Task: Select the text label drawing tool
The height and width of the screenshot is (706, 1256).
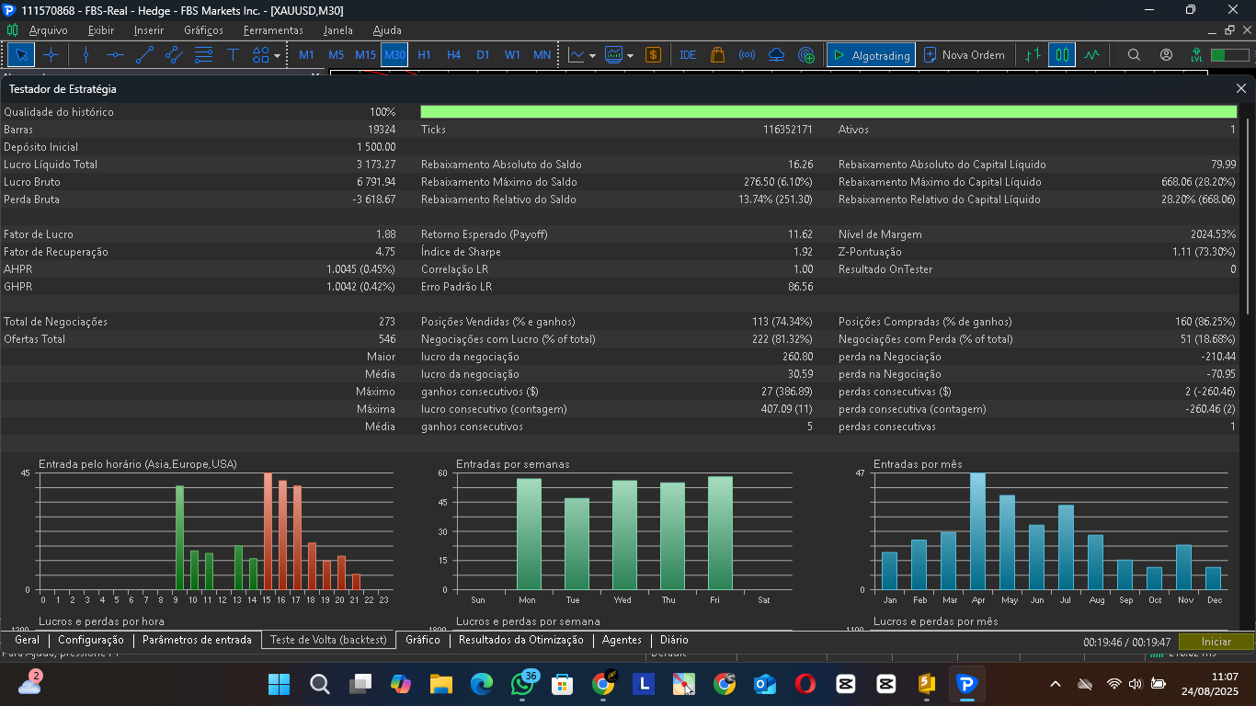Action: coord(233,55)
